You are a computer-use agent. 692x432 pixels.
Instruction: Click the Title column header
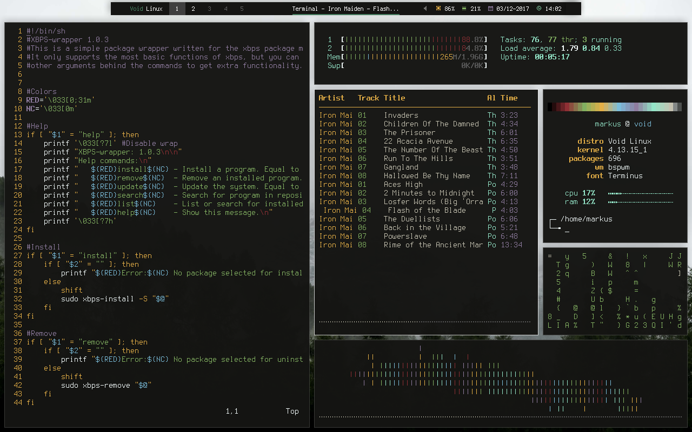395,98
